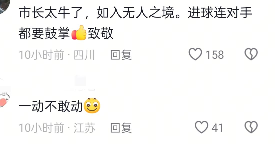Select the comment text 一动不敢动
This screenshot has height=144, width=275.
point(51,106)
